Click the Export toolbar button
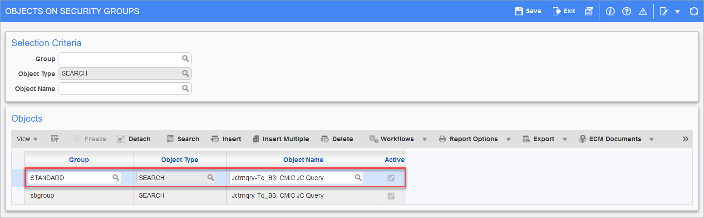Image resolution: width=704 pixels, height=218 pixels. pyautogui.click(x=538, y=139)
